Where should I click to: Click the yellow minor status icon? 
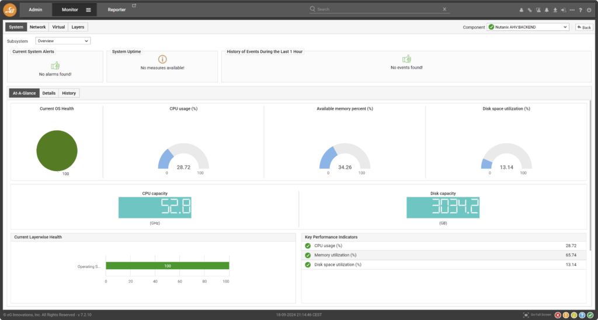(x=574, y=315)
